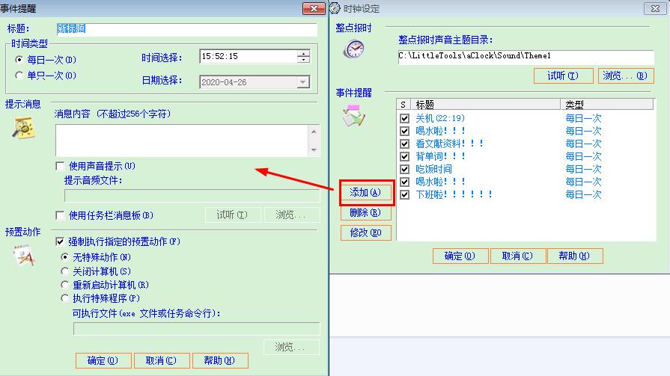Screen dimensions: 670x376
Task: Click the clock settings title bar icon
Action: pyautogui.click(x=335, y=8)
